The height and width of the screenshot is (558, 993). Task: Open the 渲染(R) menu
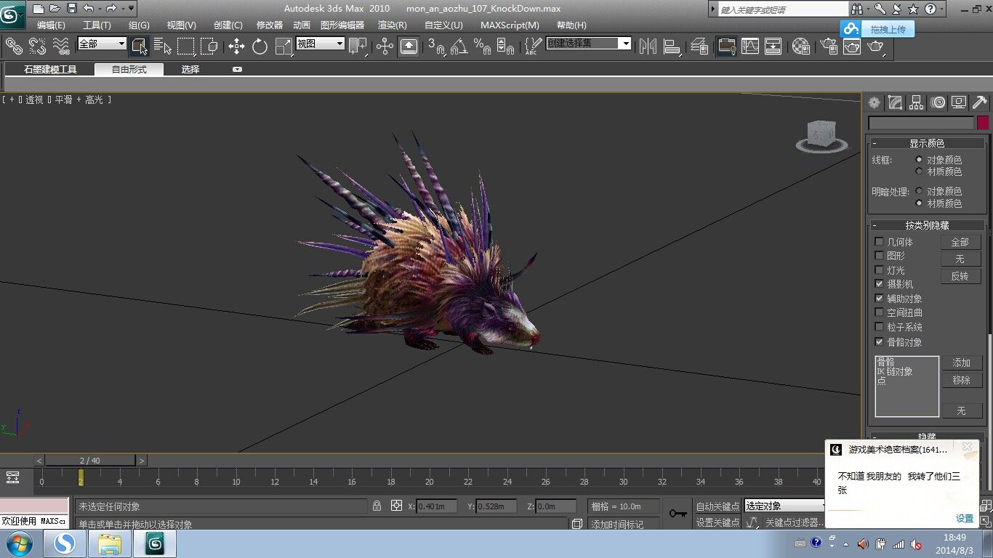pyautogui.click(x=393, y=25)
